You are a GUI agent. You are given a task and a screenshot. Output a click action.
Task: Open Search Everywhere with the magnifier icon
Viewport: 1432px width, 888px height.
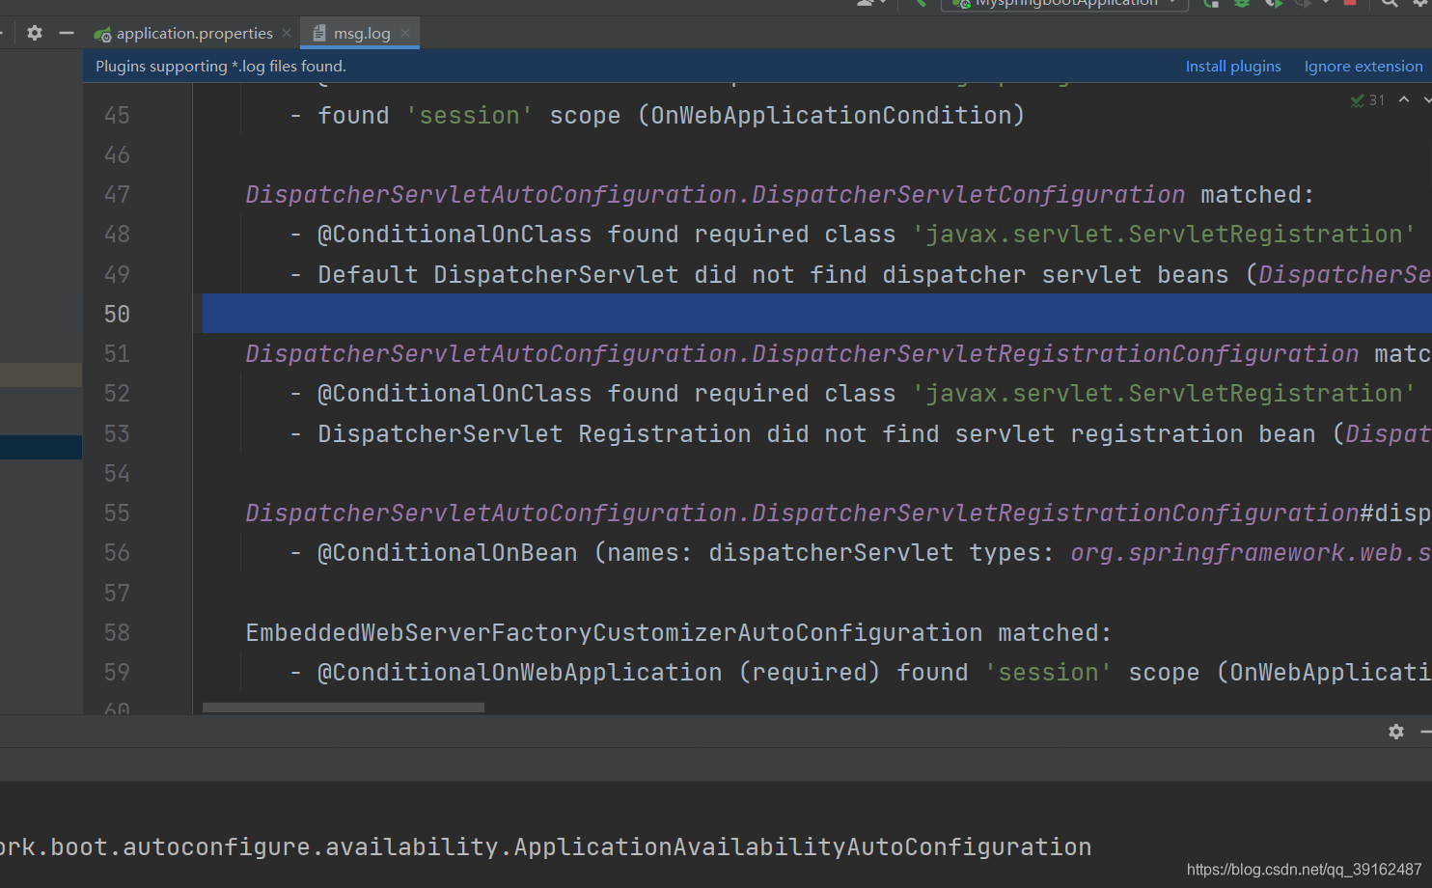click(1390, 3)
